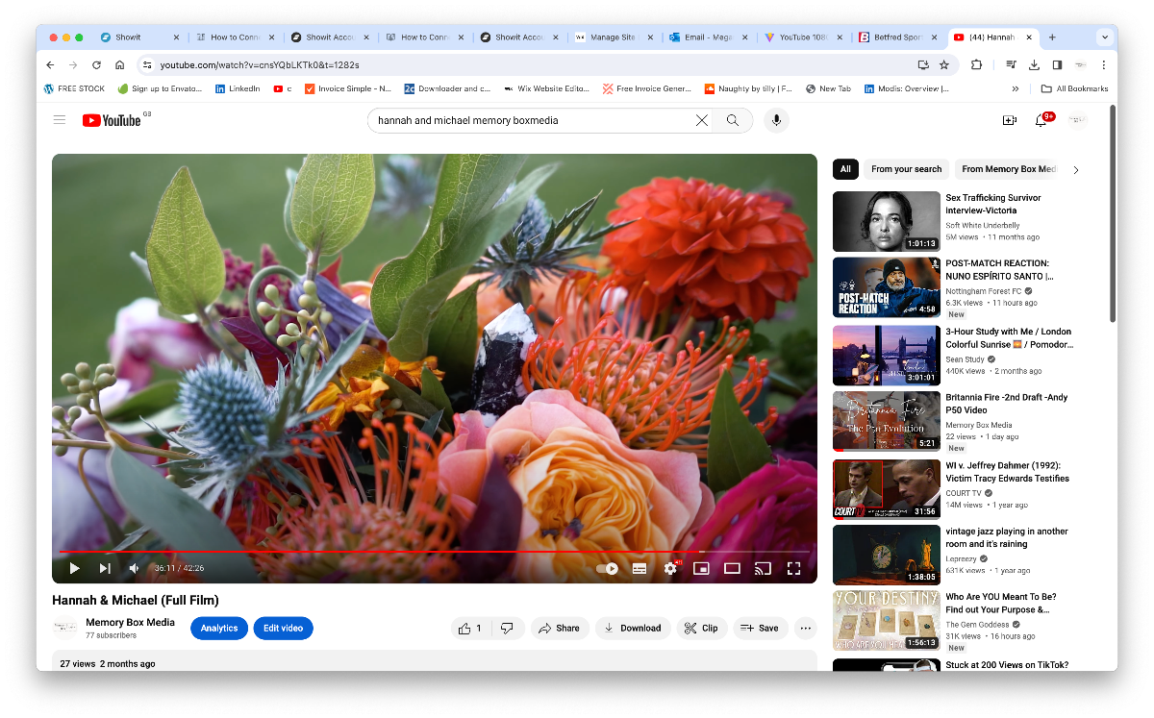Click the Analytics button
1154x718 pixels.
pyautogui.click(x=219, y=628)
